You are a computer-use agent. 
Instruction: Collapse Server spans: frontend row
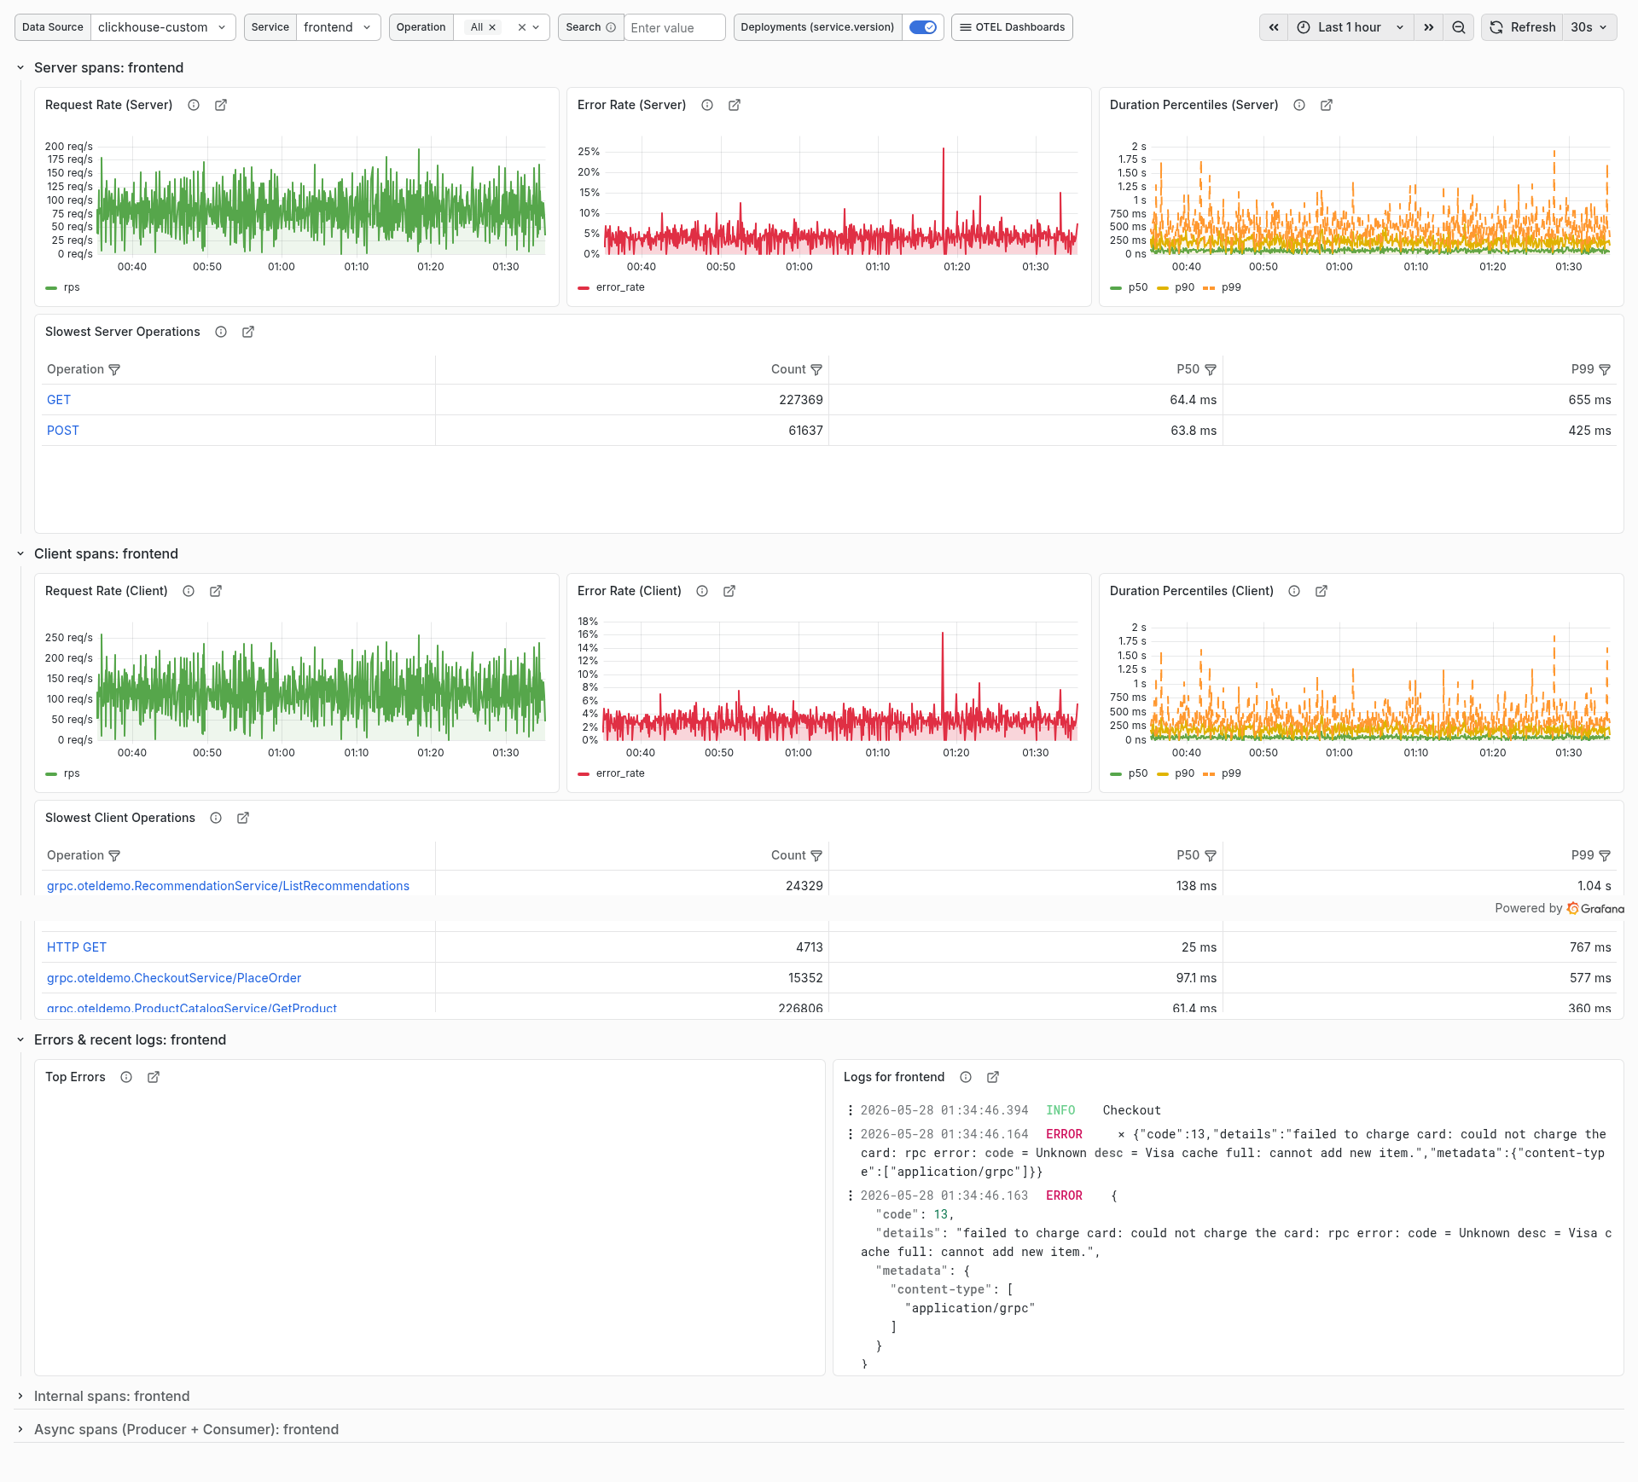(20, 67)
